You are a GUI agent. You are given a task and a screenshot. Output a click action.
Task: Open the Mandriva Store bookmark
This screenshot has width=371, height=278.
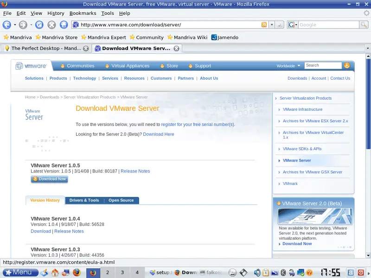click(57, 38)
